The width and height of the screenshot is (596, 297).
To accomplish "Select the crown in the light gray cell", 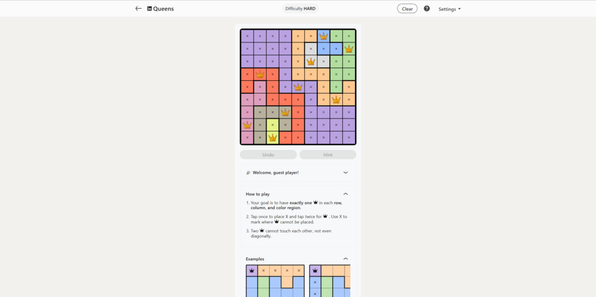I will point(311,61).
